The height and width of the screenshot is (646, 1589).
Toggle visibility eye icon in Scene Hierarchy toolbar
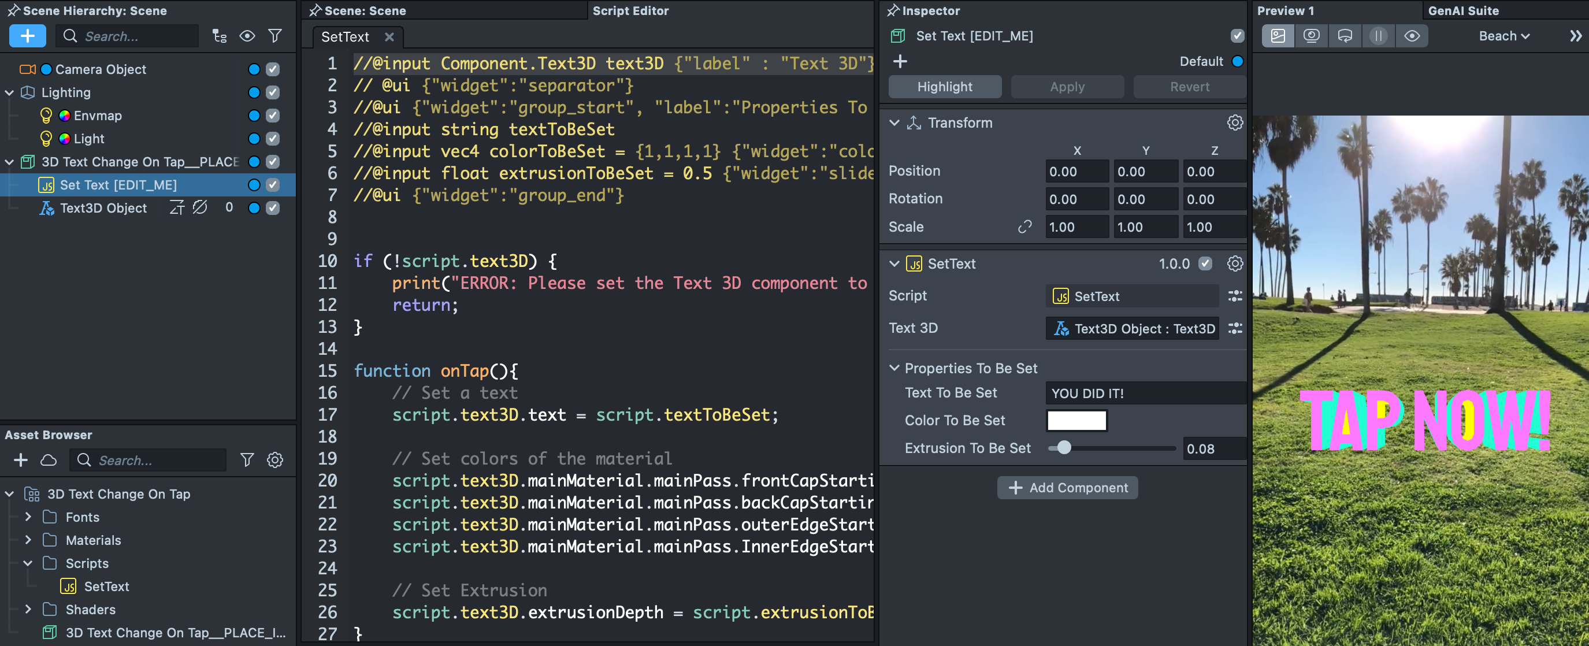247,36
